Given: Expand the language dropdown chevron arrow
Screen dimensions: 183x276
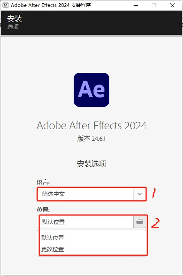Looking at the screenshot, I should 140,194.
